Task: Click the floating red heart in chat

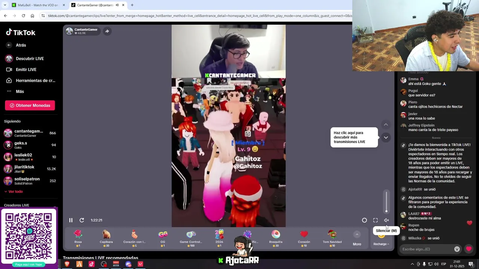Action: (x=470, y=223)
